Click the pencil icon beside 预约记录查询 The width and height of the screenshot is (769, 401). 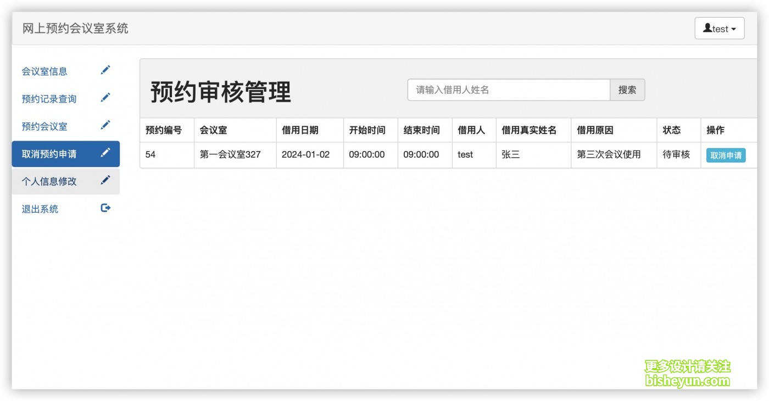[105, 98]
